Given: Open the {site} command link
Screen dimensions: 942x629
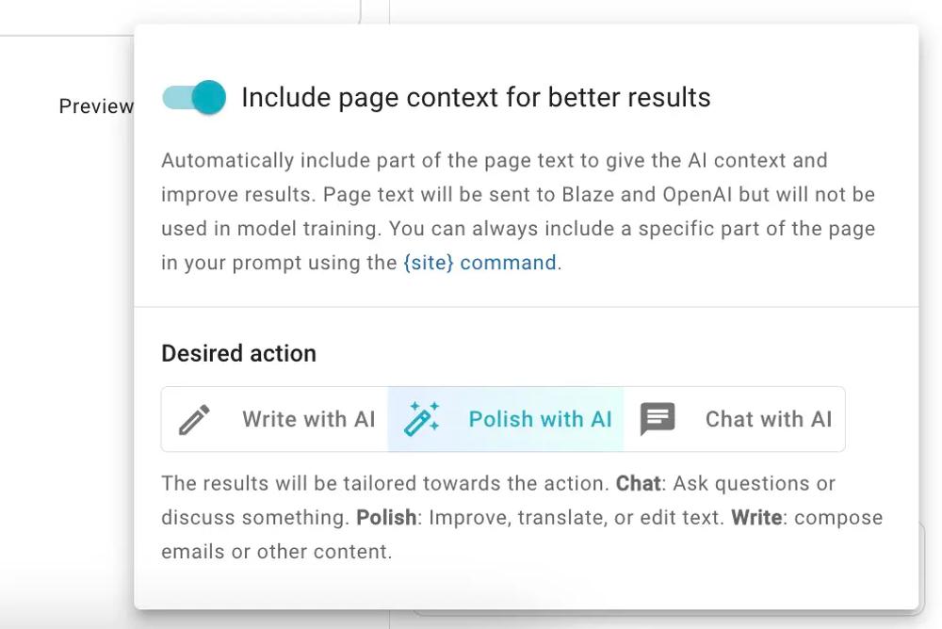Looking at the screenshot, I should click(x=479, y=263).
